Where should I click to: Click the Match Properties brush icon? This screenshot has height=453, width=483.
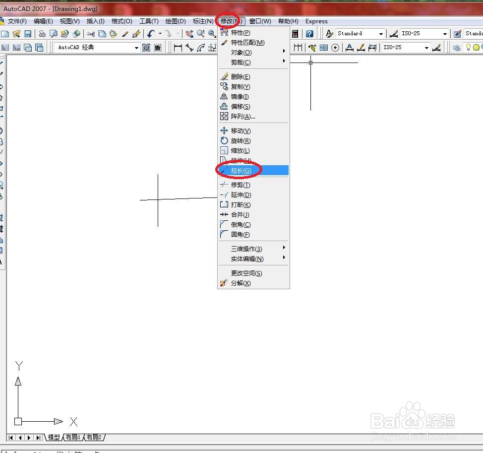125,34
